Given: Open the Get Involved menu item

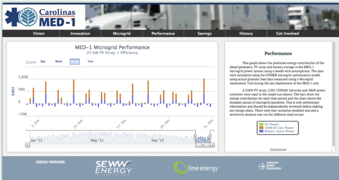Looking at the screenshot, I should (x=288, y=33).
